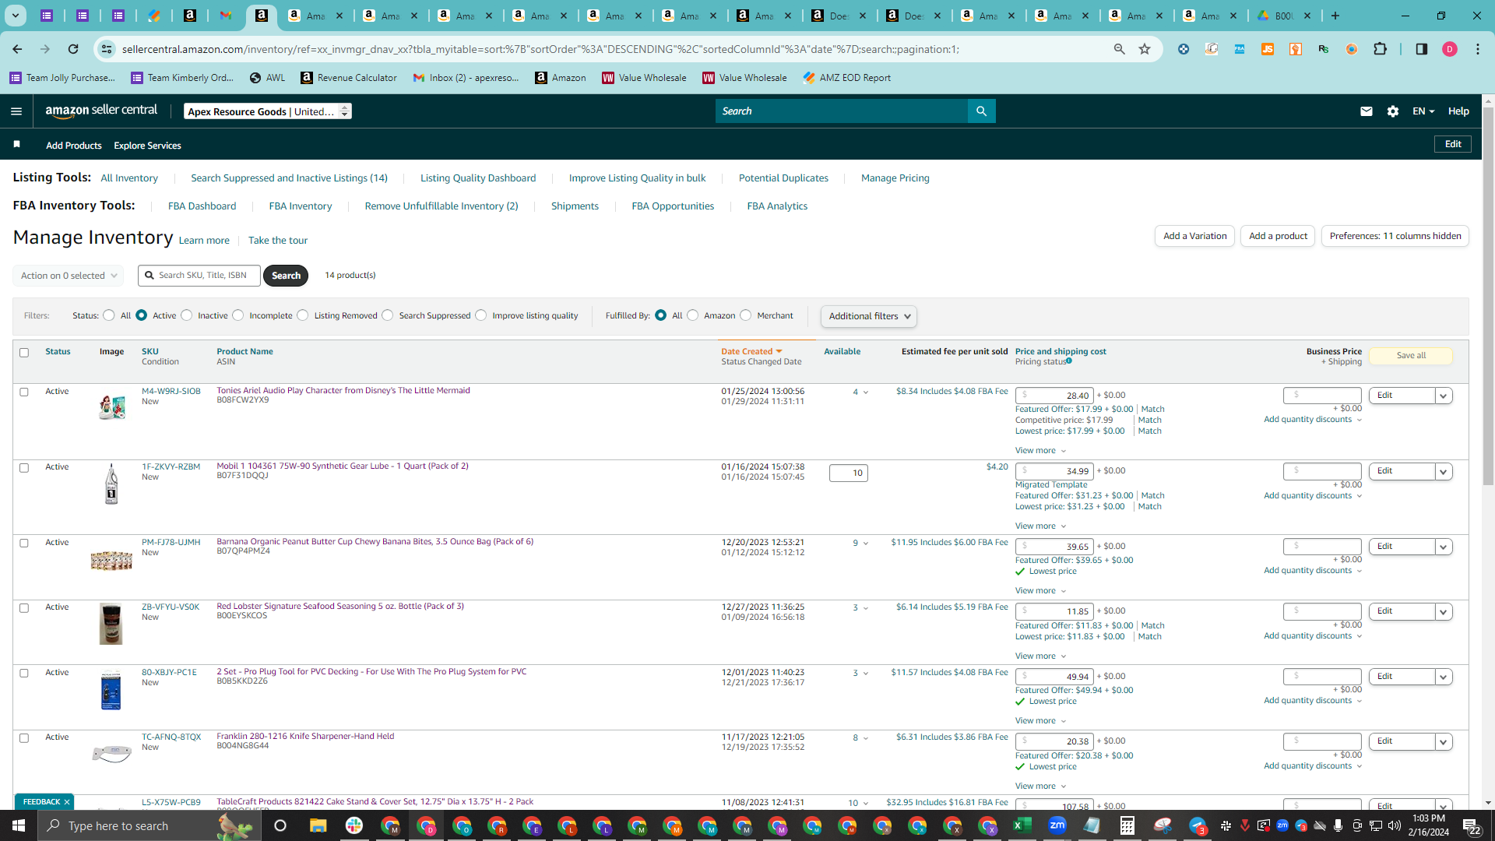Click the Amazon Seller Central logo
The image size is (1495, 841).
(x=101, y=111)
